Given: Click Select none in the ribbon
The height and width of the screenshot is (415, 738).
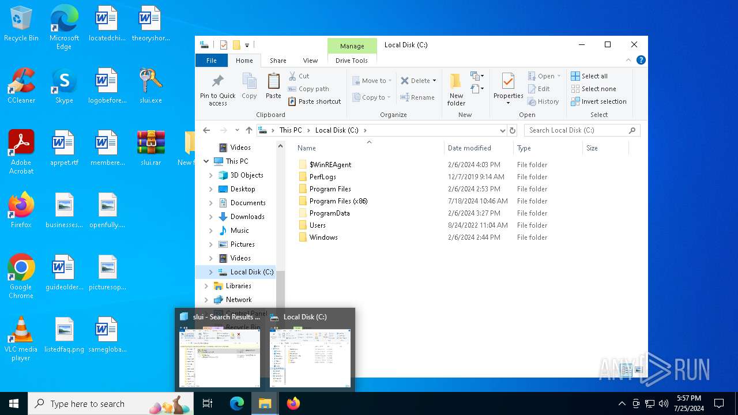Looking at the screenshot, I should pyautogui.click(x=593, y=89).
